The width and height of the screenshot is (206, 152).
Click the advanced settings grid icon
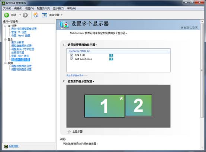(44, 15)
